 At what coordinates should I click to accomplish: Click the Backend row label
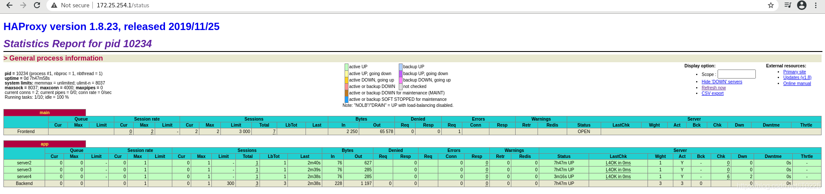[24, 183]
